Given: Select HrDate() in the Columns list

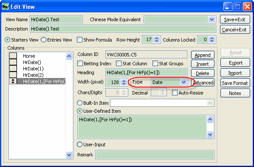Looking at the screenshot, I should [x=41, y=62].
